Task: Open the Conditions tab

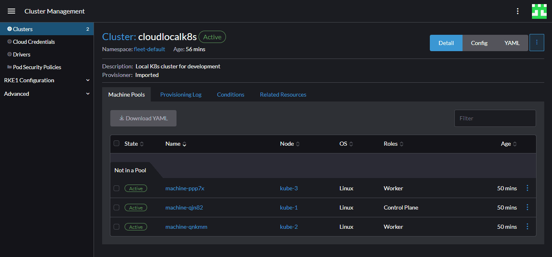Action: click(x=230, y=95)
